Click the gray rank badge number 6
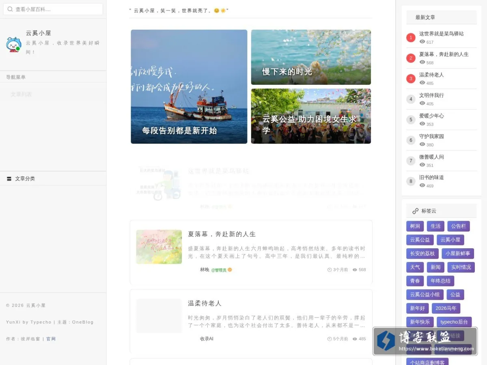 [411, 140]
